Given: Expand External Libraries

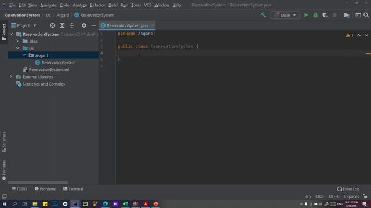Looking at the screenshot, I should (x=11, y=77).
